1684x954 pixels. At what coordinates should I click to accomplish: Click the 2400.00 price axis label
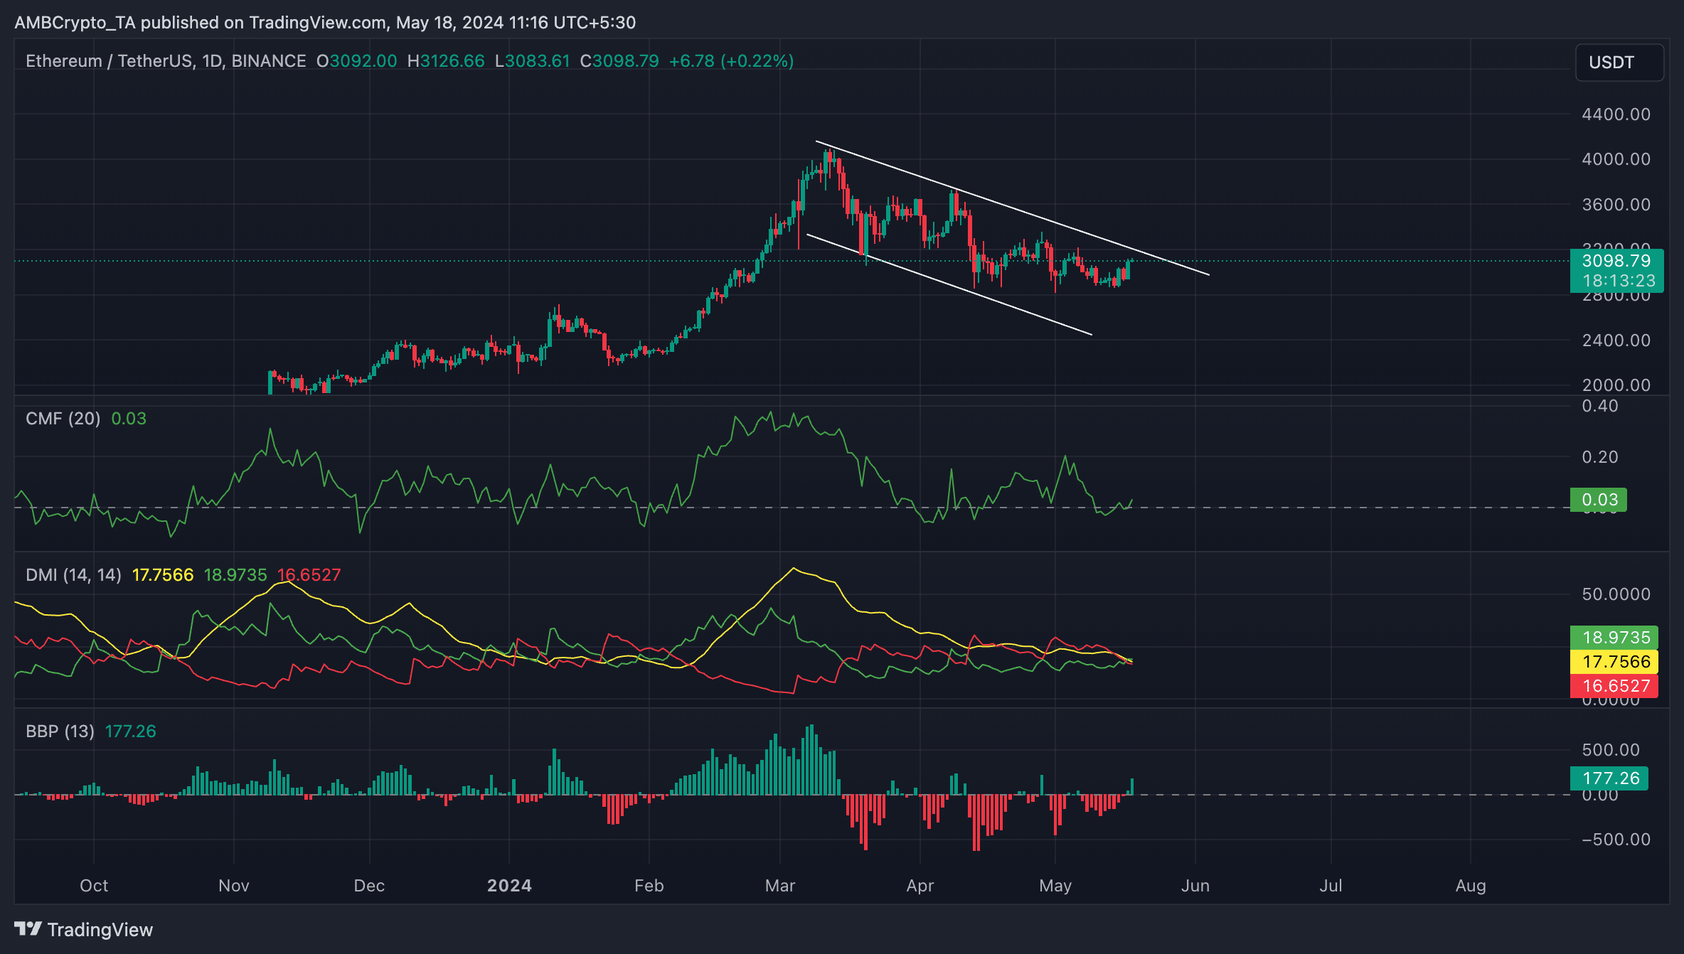[x=1616, y=341]
